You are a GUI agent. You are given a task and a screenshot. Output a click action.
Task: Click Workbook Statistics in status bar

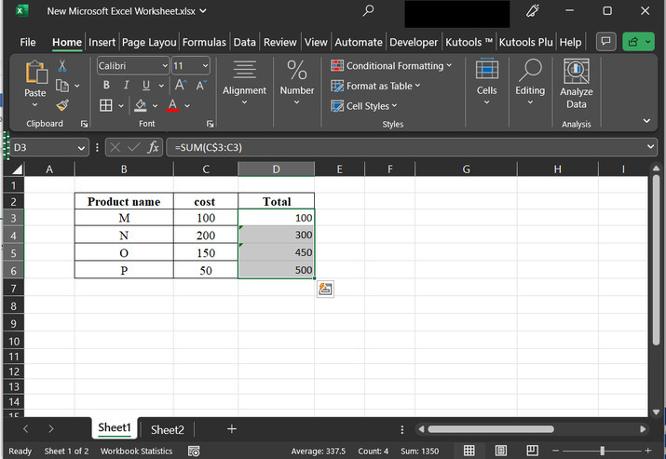coord(136,451)
